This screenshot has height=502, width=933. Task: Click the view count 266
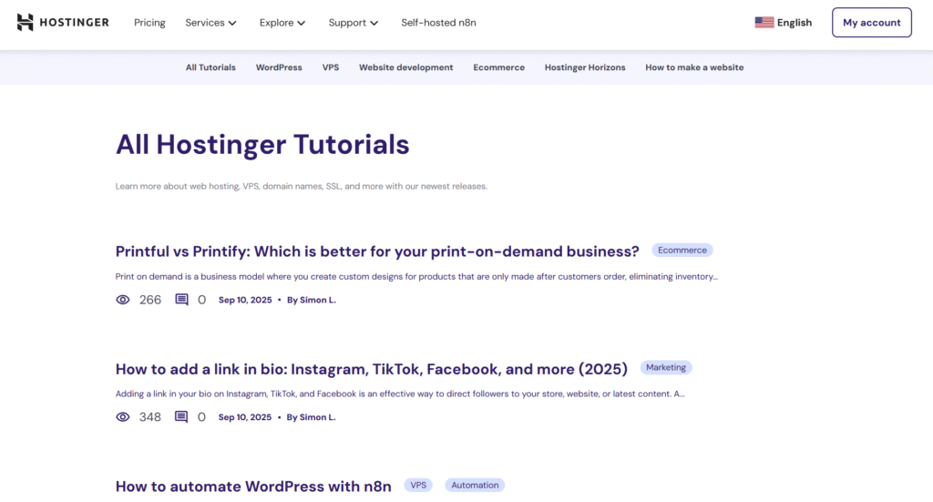tap(150, 300)
